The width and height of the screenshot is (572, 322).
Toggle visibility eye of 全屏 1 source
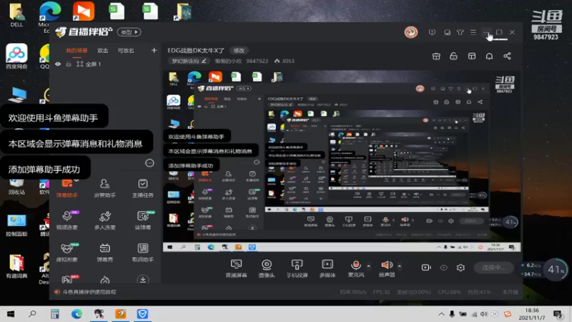[x=58, y=64]
